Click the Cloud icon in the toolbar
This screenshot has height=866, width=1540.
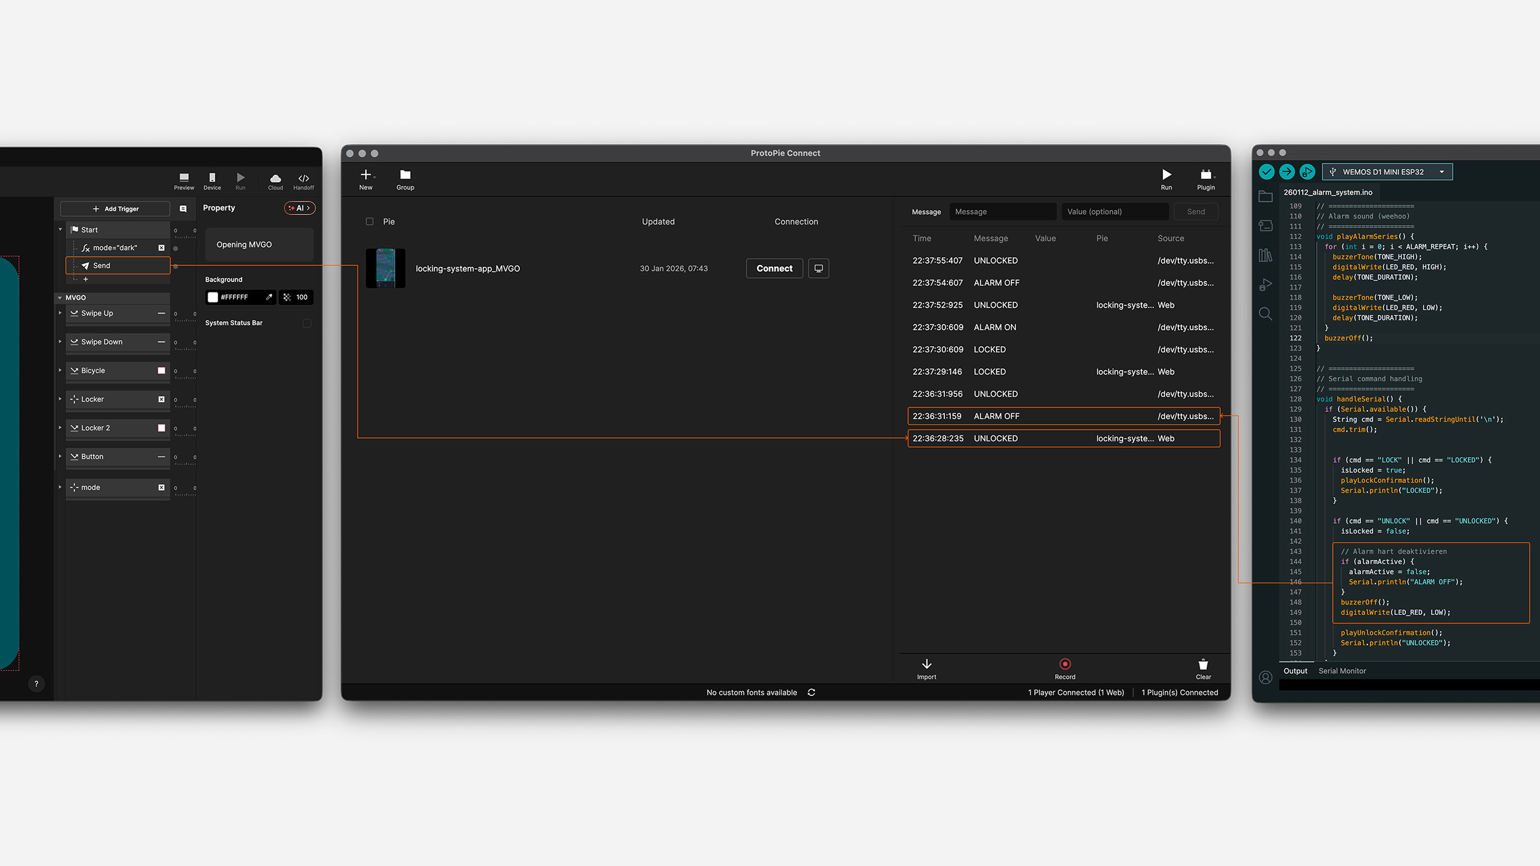tap(275, 178)
